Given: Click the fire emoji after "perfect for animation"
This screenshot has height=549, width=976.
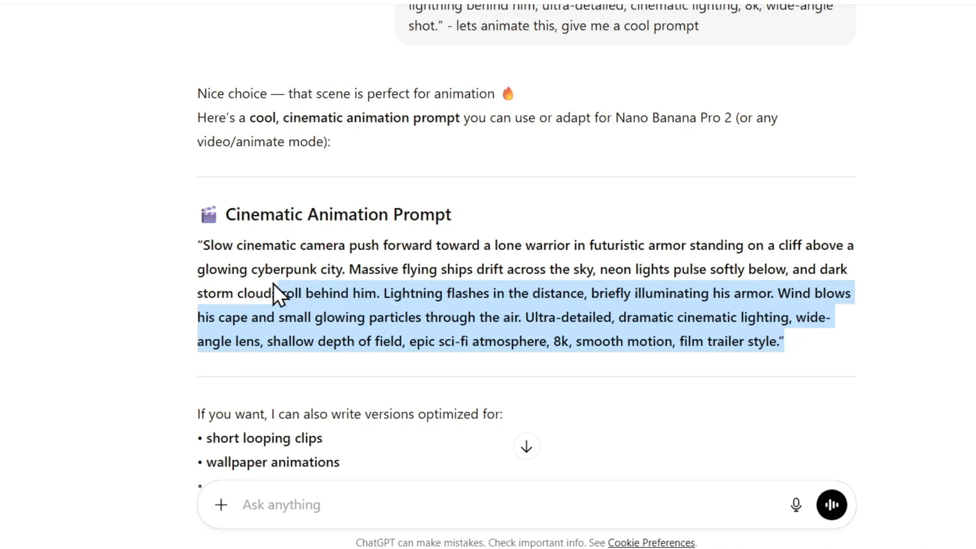Looking at the screenshot, I should [x=508, y=94].
